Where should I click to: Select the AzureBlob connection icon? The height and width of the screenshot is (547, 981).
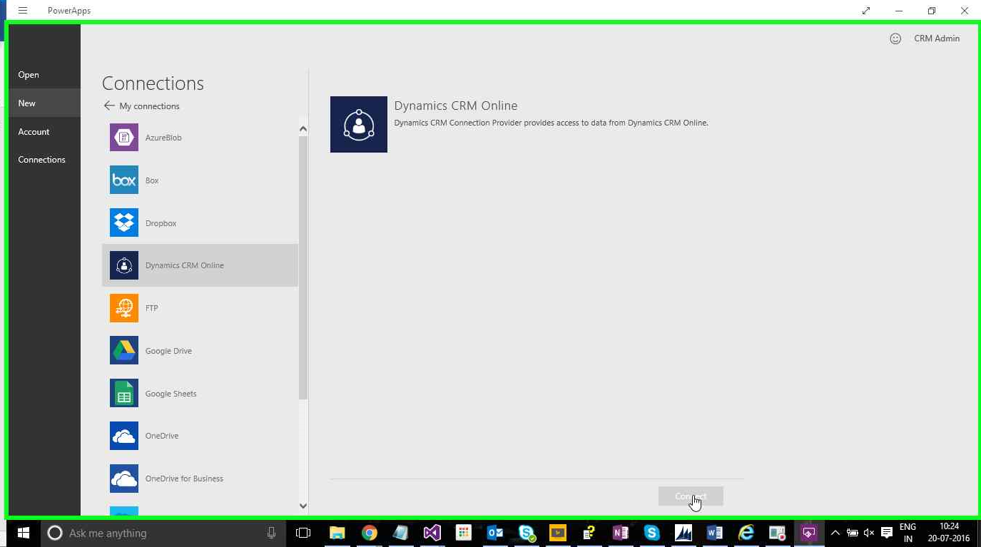[124, 137]
